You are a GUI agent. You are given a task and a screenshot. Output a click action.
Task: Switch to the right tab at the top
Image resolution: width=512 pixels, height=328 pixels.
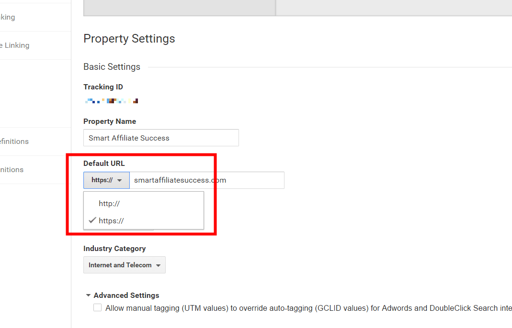click(x=393, y=8)
